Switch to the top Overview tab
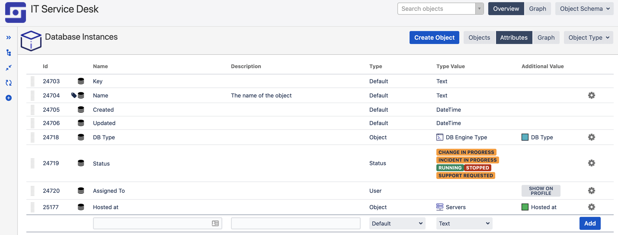This screenshot has height=235, width=618. (x=506, y=9)
